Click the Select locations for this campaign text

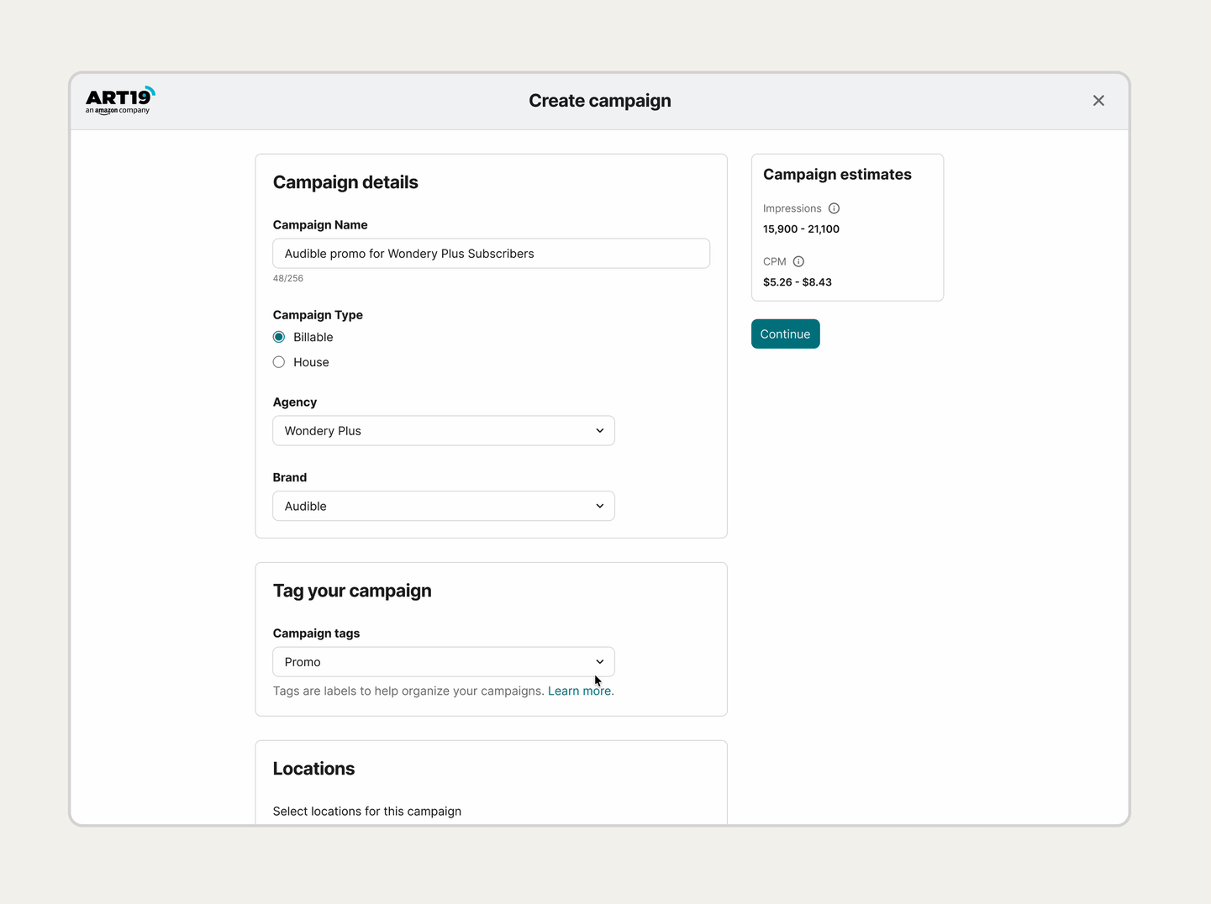[367, 811]
